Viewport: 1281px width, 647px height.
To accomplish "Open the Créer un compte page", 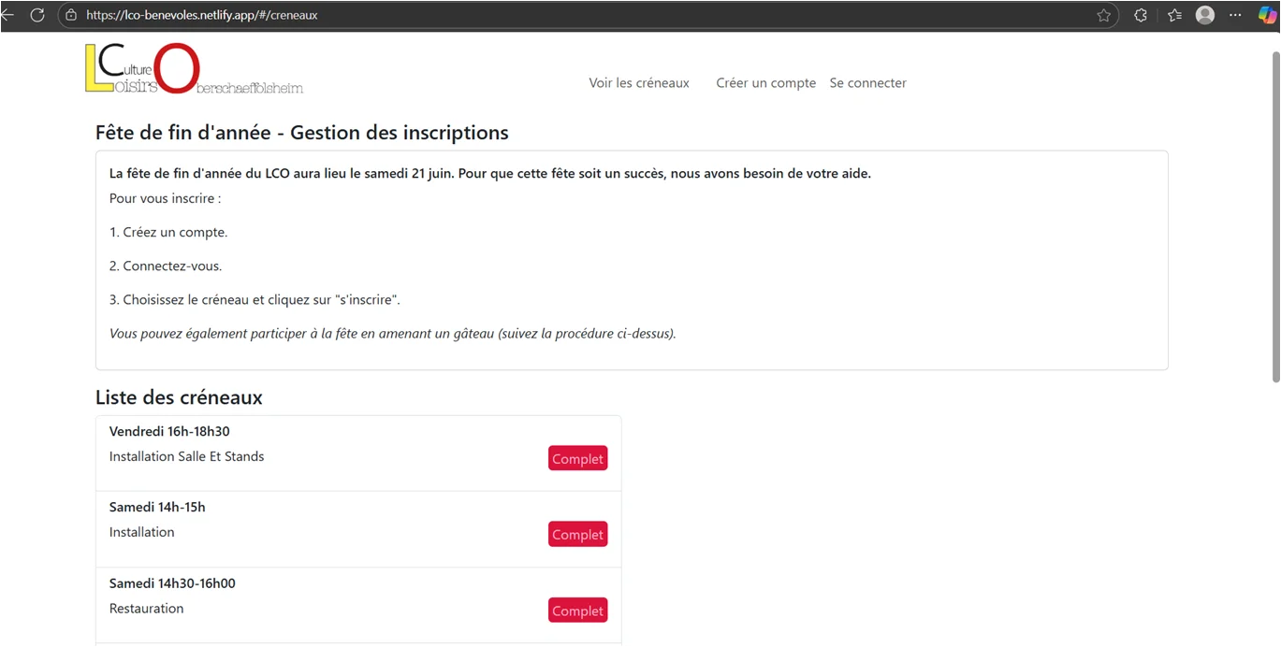I will (x=765, y=82).
